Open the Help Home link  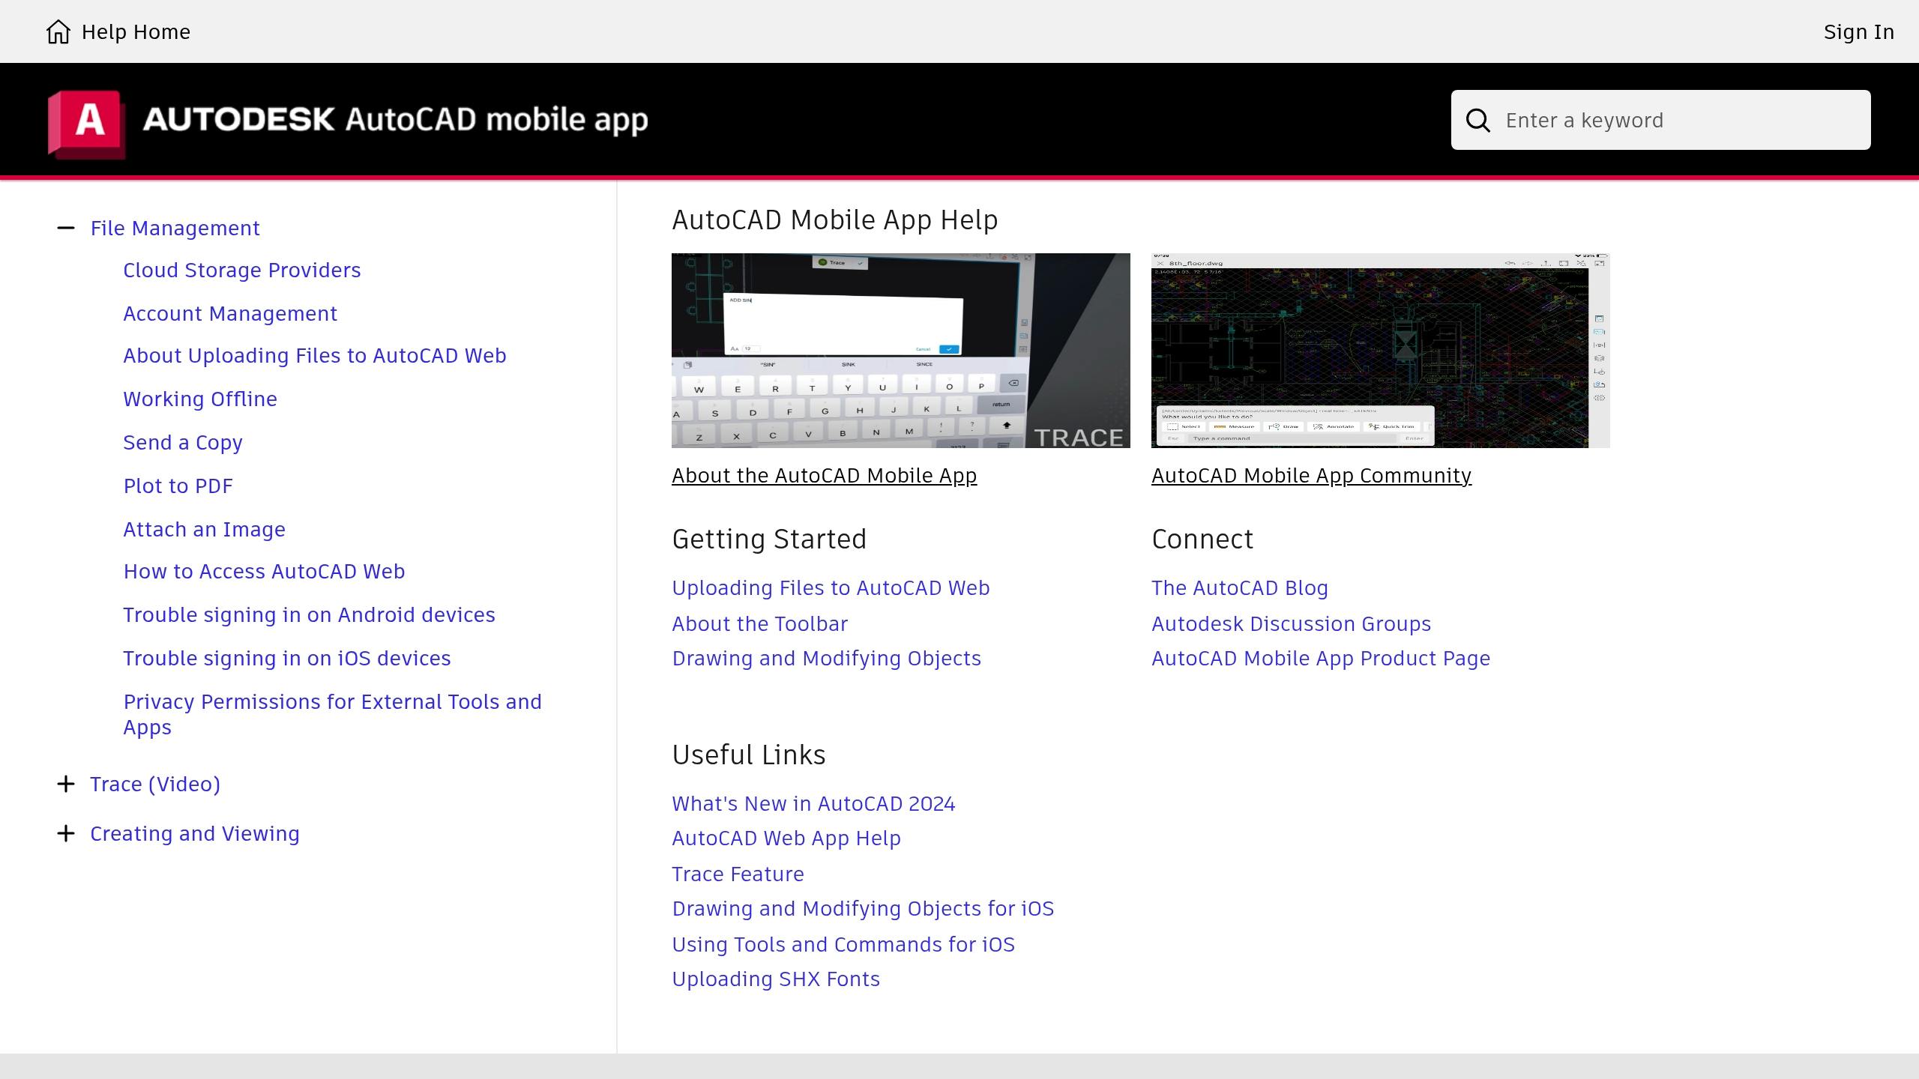(x=136, y=31)
